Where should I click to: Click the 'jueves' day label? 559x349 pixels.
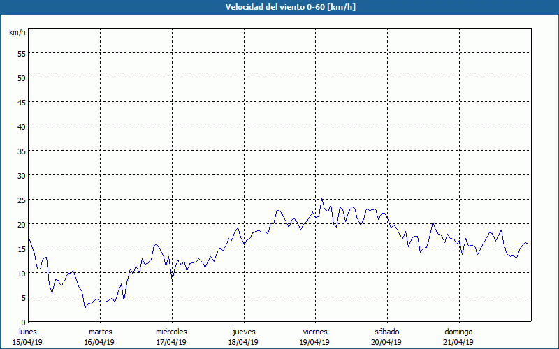pos(244,332)
